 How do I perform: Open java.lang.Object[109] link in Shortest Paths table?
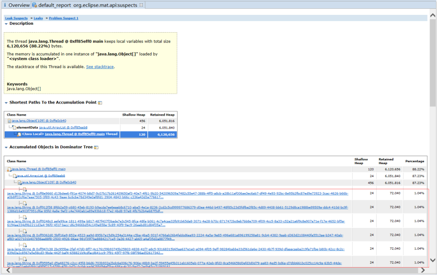[39, 121]
